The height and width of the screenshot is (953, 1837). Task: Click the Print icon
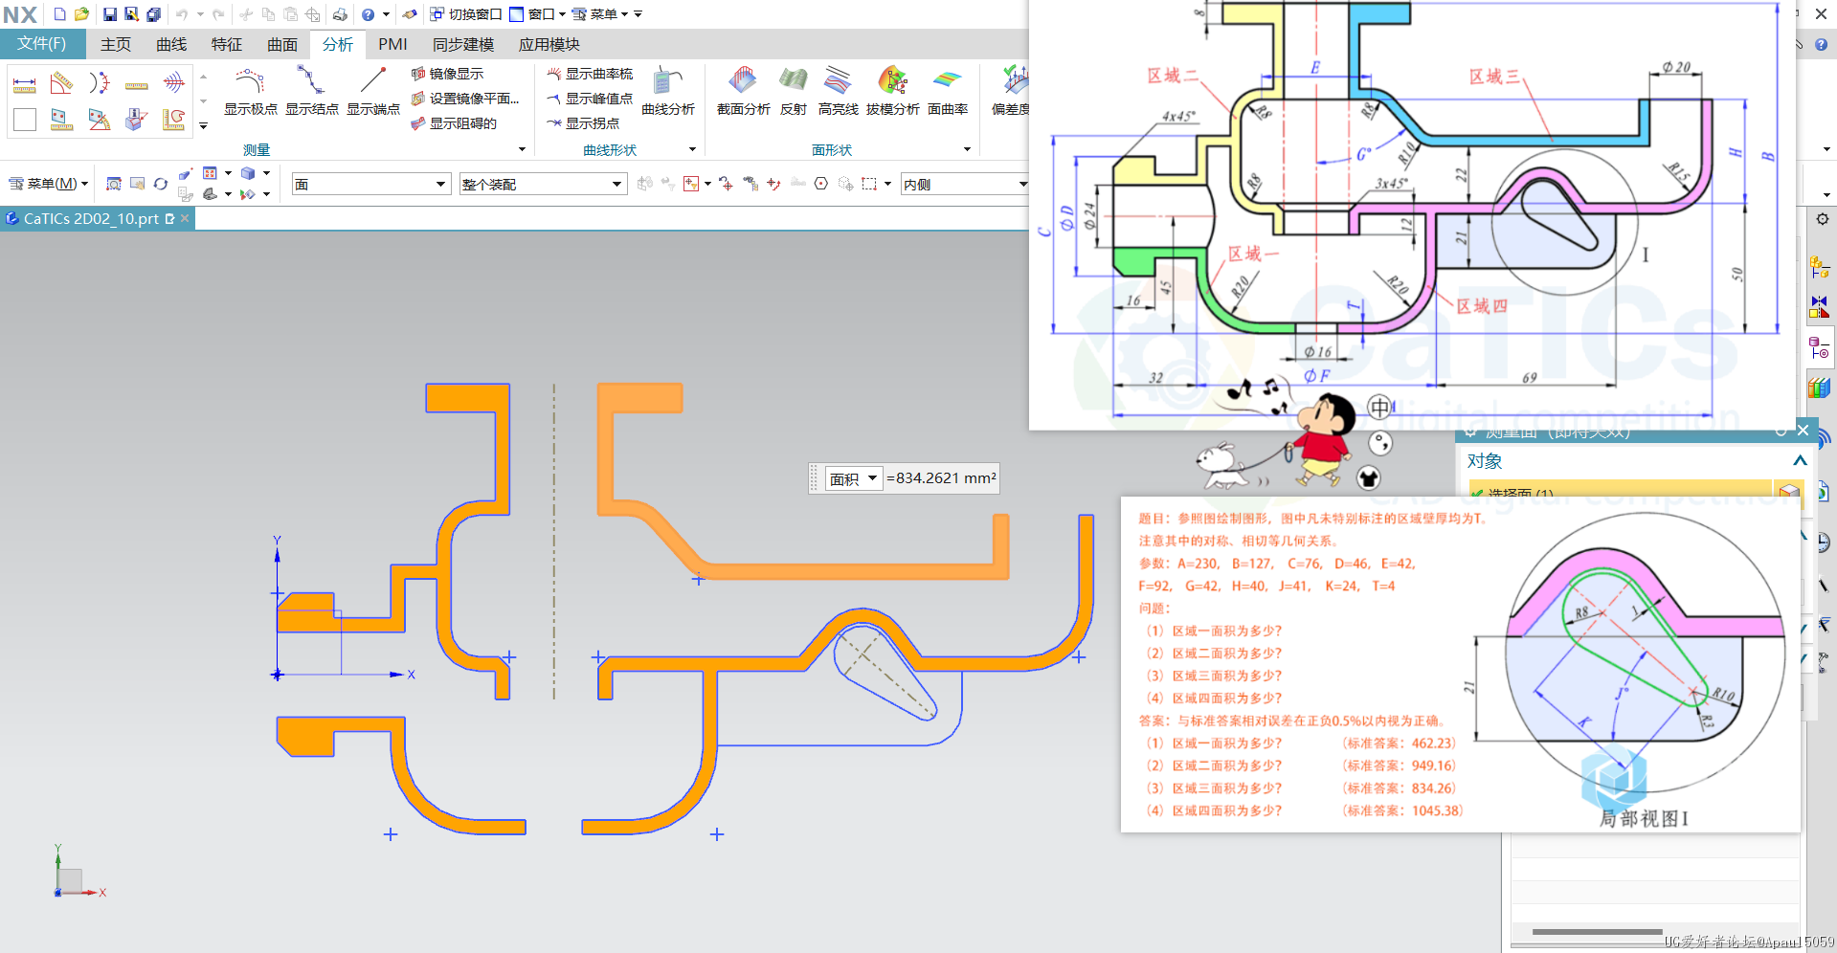click(340, 14)
